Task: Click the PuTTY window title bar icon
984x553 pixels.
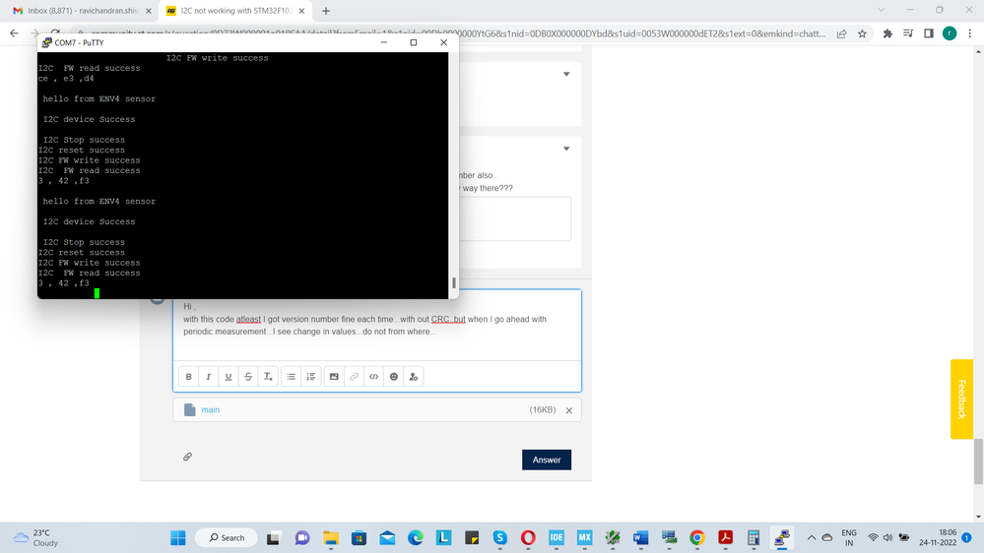Action: tap(46, 42)
